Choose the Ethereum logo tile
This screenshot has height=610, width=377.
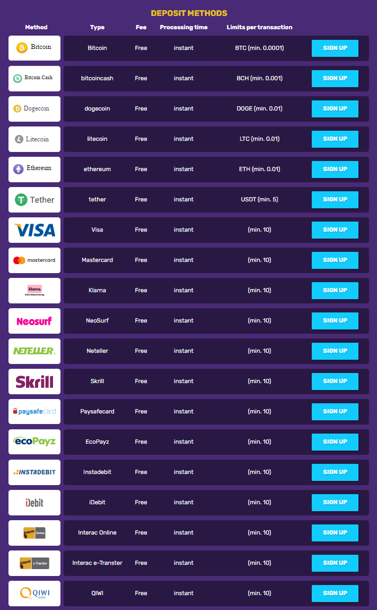pyautogui.click(x=34, y=169)
